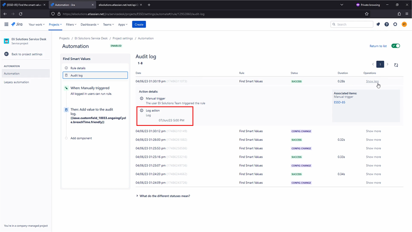412x232 pixels.
Task: Click Return to list link
Action: 378,46
